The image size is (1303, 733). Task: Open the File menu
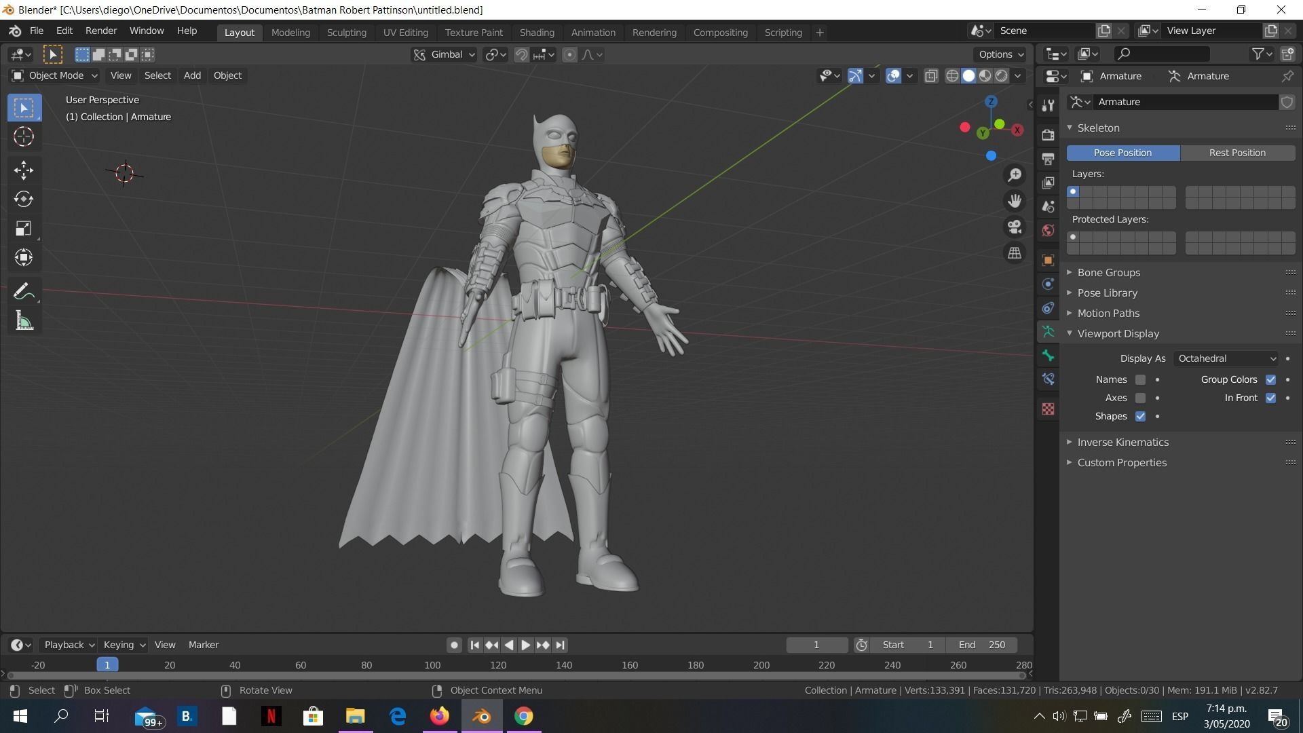coord(37,31)
